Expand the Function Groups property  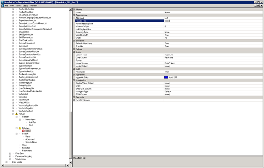[74, 100]
